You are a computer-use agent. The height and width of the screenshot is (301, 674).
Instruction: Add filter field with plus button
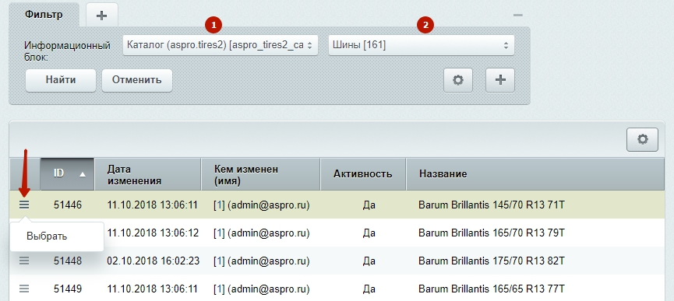pyautogui.click(x=500, y=80)
